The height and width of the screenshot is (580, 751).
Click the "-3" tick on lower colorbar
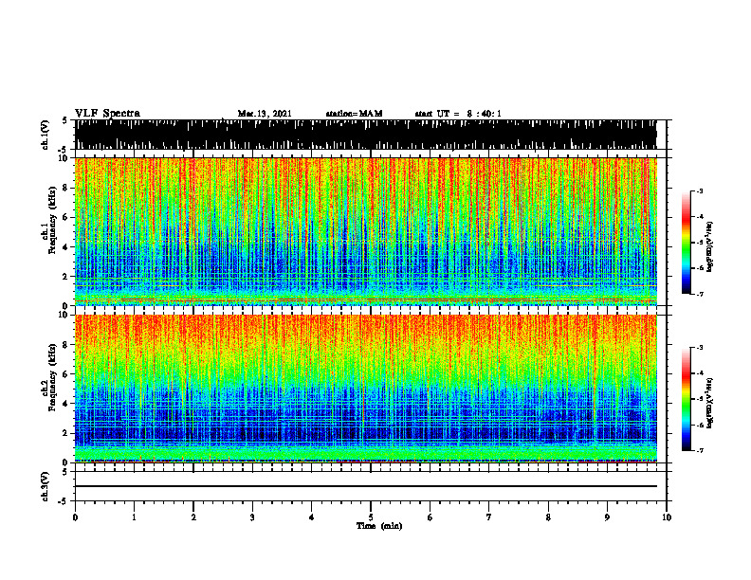point(700,348)
